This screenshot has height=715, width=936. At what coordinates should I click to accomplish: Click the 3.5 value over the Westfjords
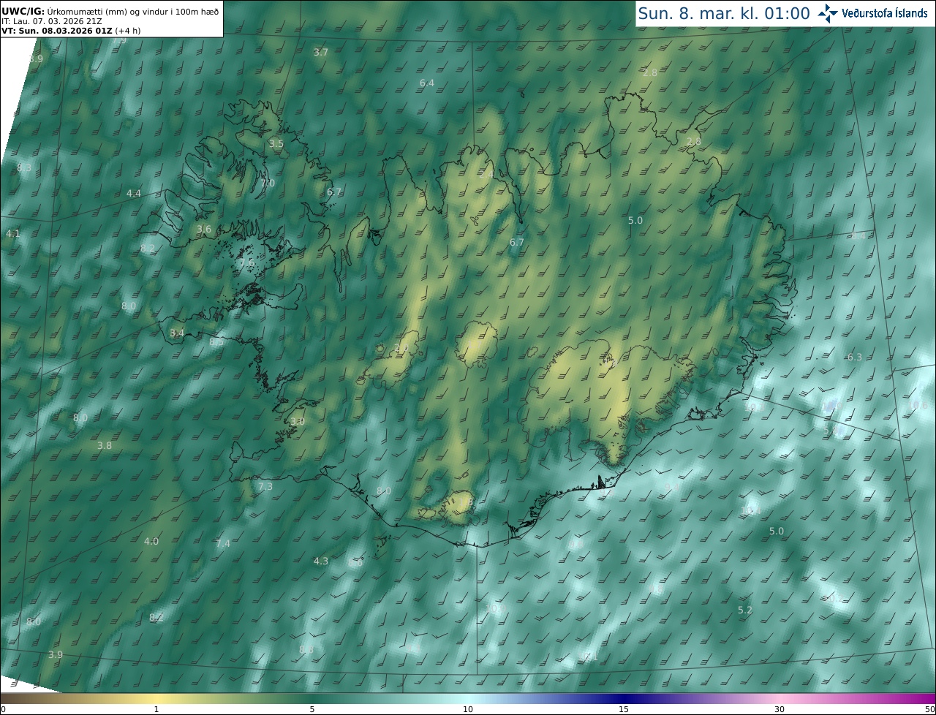point(276,143)
